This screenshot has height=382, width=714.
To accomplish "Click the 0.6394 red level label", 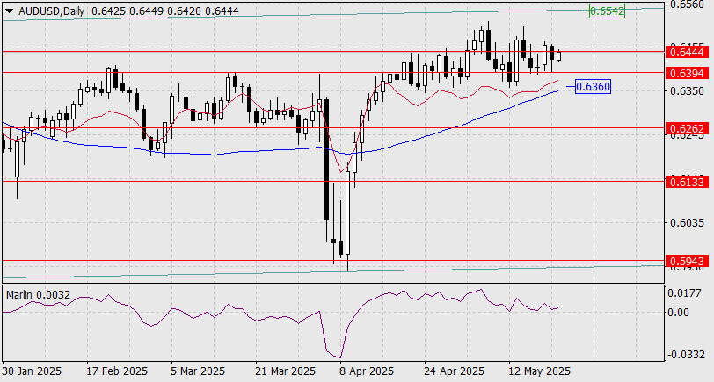I will (x=687, y=73).
